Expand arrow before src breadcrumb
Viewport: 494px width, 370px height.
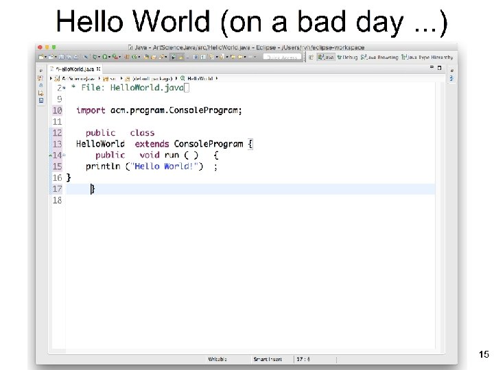(99, 78)
